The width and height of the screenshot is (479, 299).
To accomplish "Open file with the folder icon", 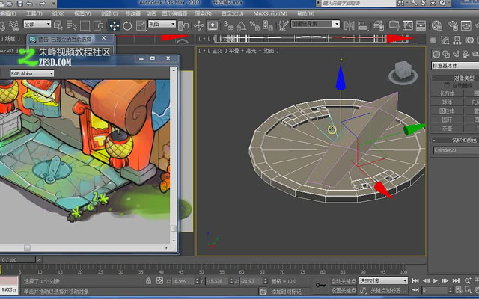I will click(x=10, y=4).
